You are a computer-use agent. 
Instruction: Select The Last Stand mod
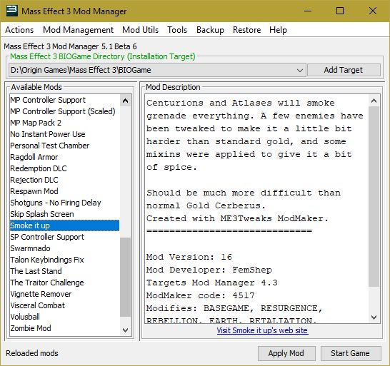coord(64,271)
